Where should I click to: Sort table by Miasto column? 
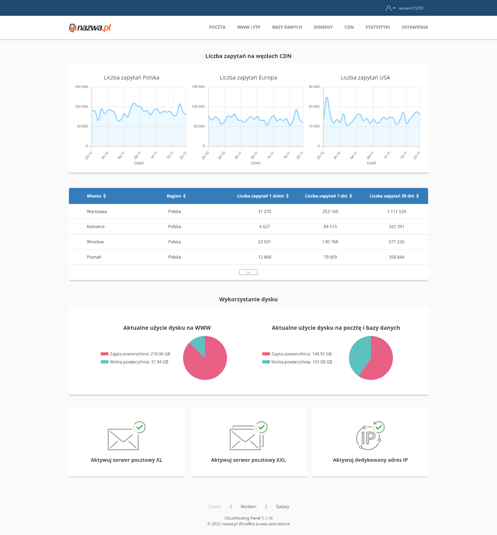point(97,196)
